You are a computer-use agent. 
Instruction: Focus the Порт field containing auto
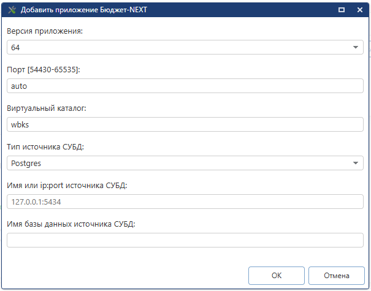tap(185, 86)
